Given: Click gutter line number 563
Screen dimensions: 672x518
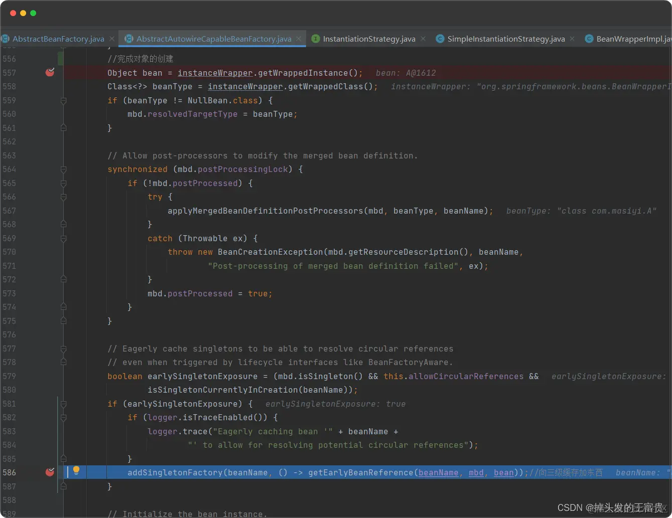Looking at the screenshot, I should click(x=9, y=155).
